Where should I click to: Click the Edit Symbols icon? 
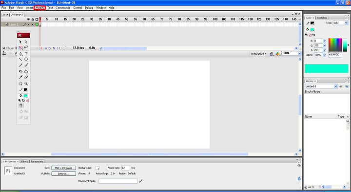click(x=277, y=54)
